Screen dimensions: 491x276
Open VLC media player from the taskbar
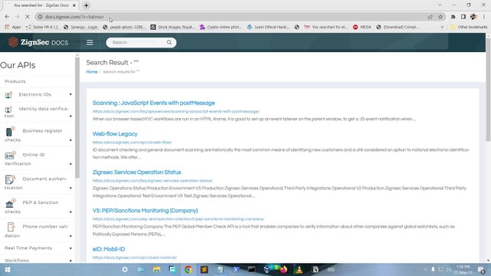click(299, 269)
